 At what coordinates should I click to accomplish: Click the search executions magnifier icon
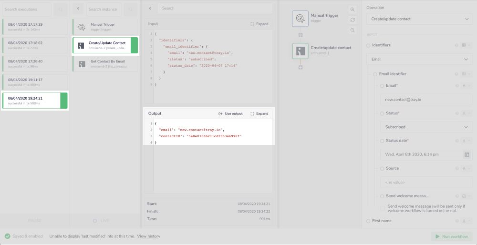60,9
